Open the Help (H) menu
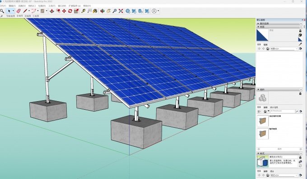 tap(87, 6)
